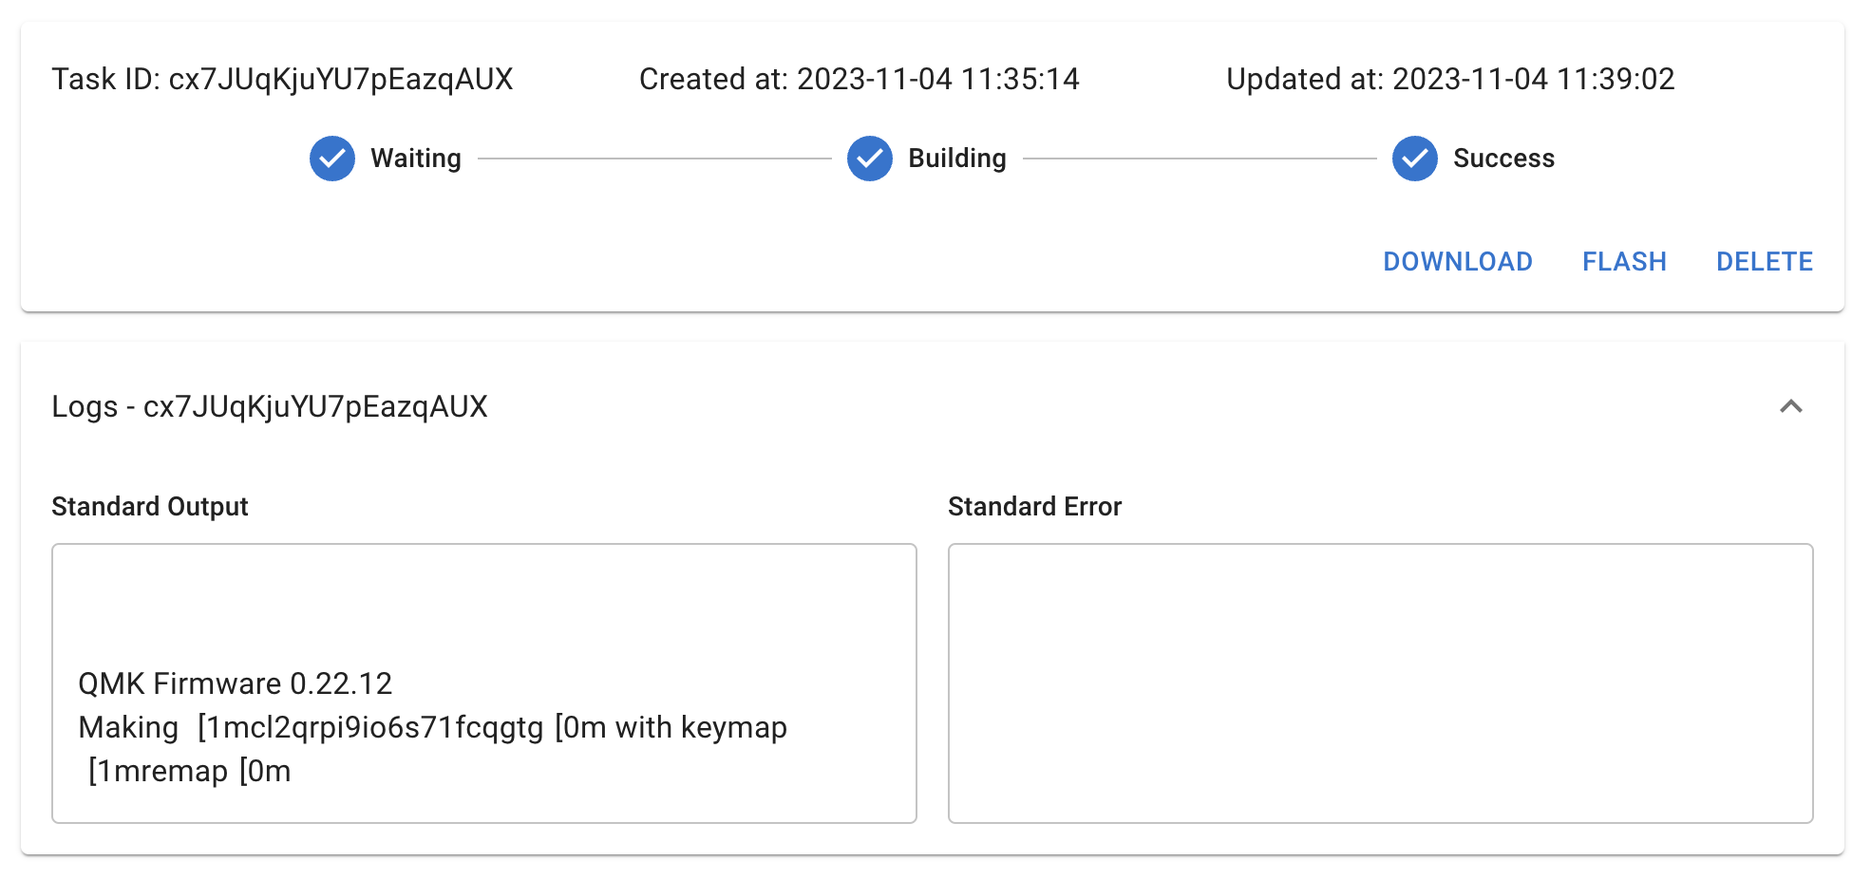Select the Waiting step label

tap(416, 159)
